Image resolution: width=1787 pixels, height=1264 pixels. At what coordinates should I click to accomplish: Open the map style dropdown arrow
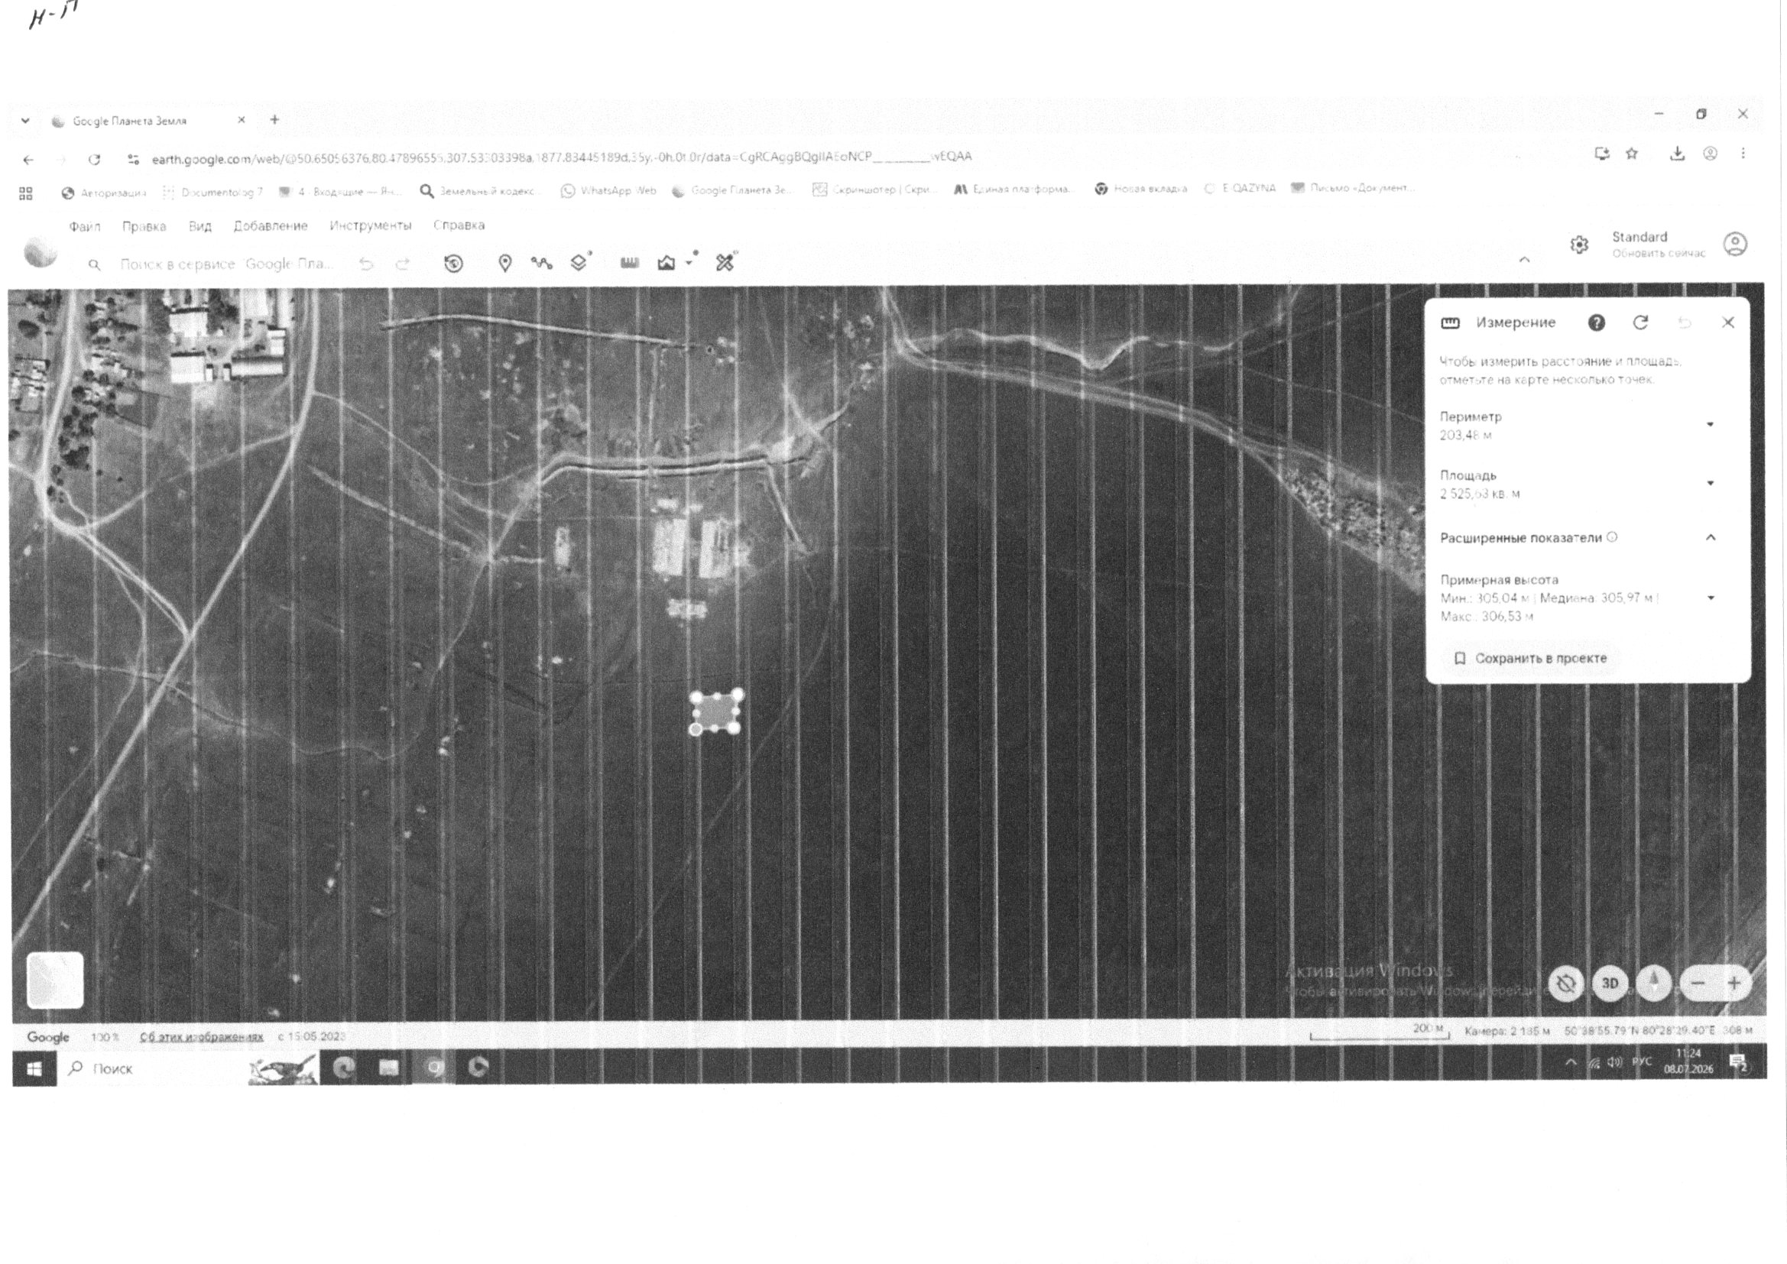point(689,263)
